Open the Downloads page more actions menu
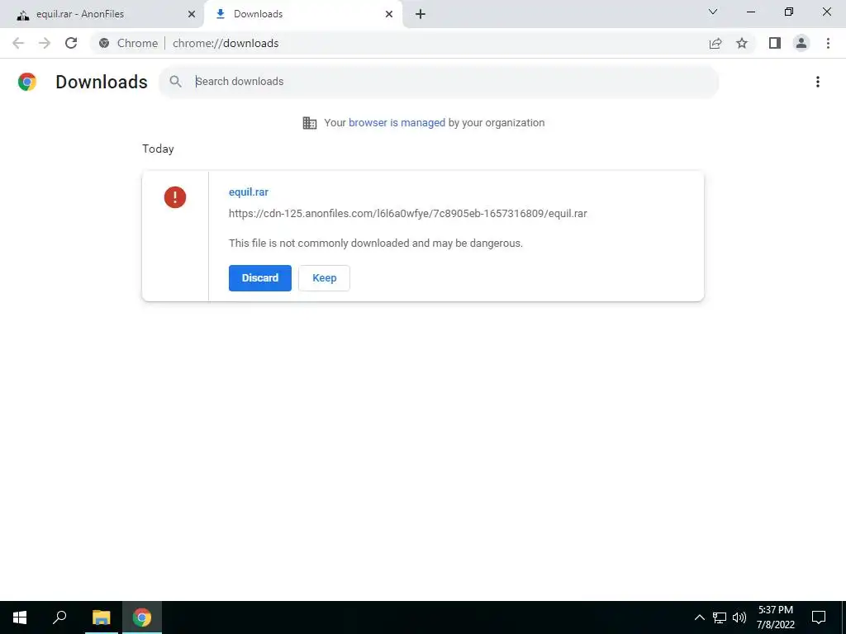846x634 pixels. click(x=818, y=82)
